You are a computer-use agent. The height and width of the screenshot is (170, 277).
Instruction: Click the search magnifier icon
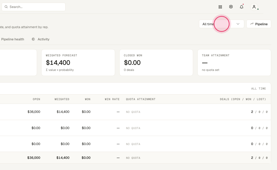click(6, 7)
